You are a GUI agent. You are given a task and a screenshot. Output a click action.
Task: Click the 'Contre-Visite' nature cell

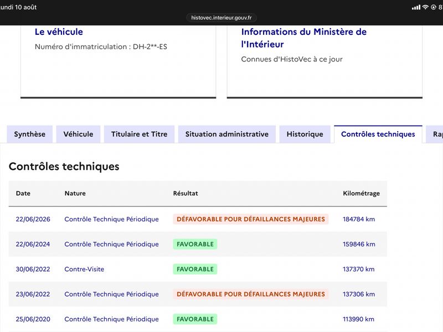(84, 269)
